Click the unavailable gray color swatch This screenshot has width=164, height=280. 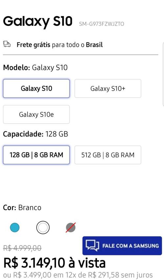71,227
